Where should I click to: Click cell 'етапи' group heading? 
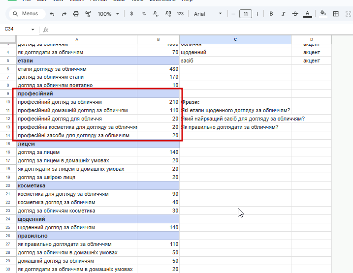(77, 61)
